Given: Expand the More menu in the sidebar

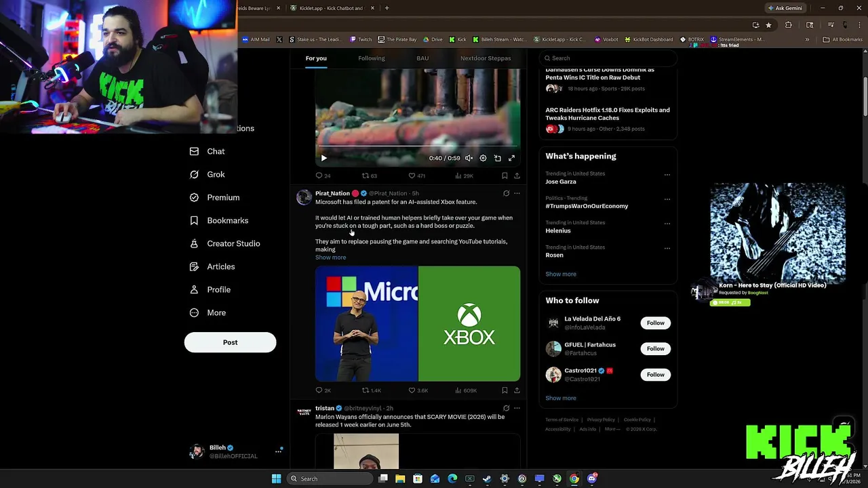Looking at the screenshot, I should click(x=208, y=312).
